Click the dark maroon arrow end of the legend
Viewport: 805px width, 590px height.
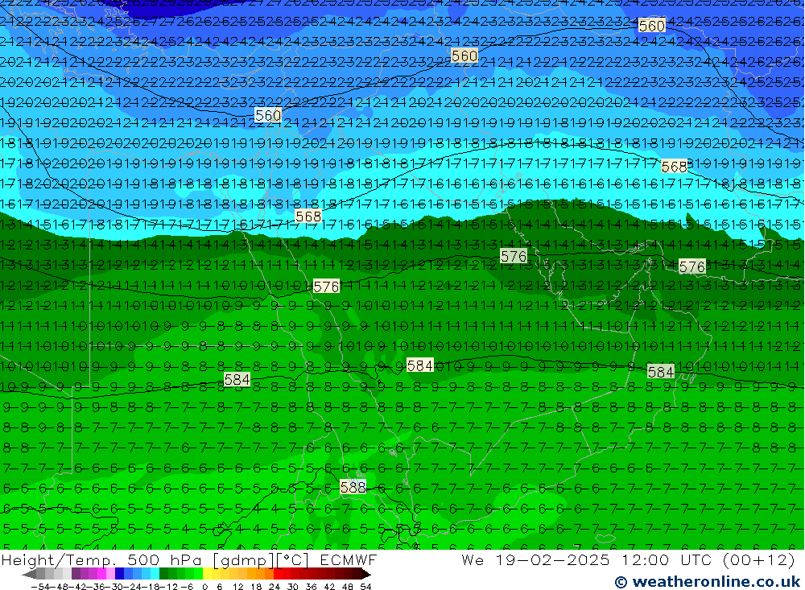pyautogui.click(x=366, y=574)
